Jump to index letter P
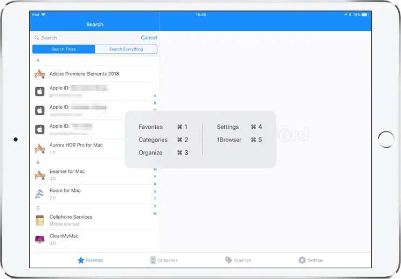The width and height of the screenshot is (401, 279). pos(155,177)
